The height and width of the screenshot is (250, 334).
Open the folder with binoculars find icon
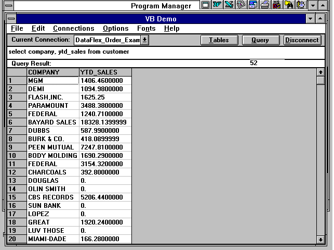click(x=288, y=5)
